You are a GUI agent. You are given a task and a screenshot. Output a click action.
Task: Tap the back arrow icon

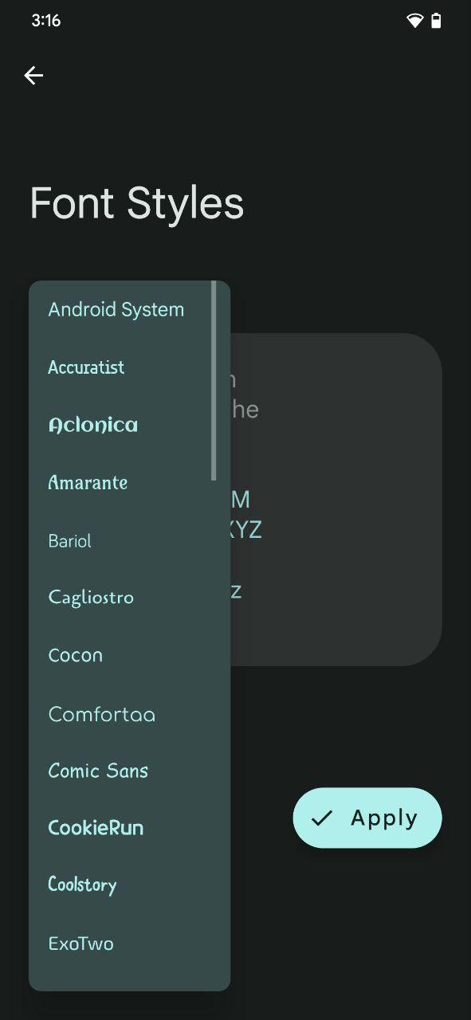tap(33, 76)
